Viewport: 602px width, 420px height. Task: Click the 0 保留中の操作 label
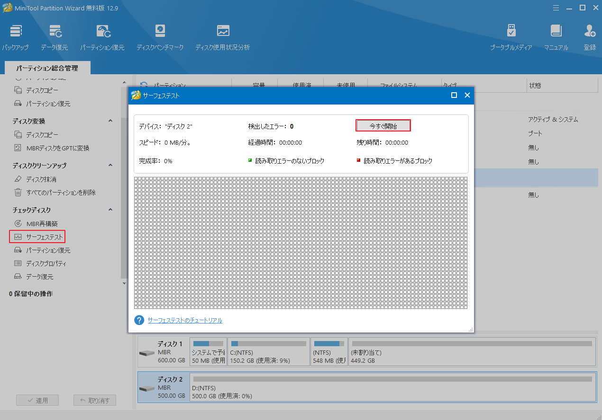coord(31,294)
